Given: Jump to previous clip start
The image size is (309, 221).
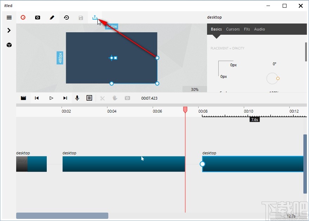Looking at the screenshot, I should point(37,98).
